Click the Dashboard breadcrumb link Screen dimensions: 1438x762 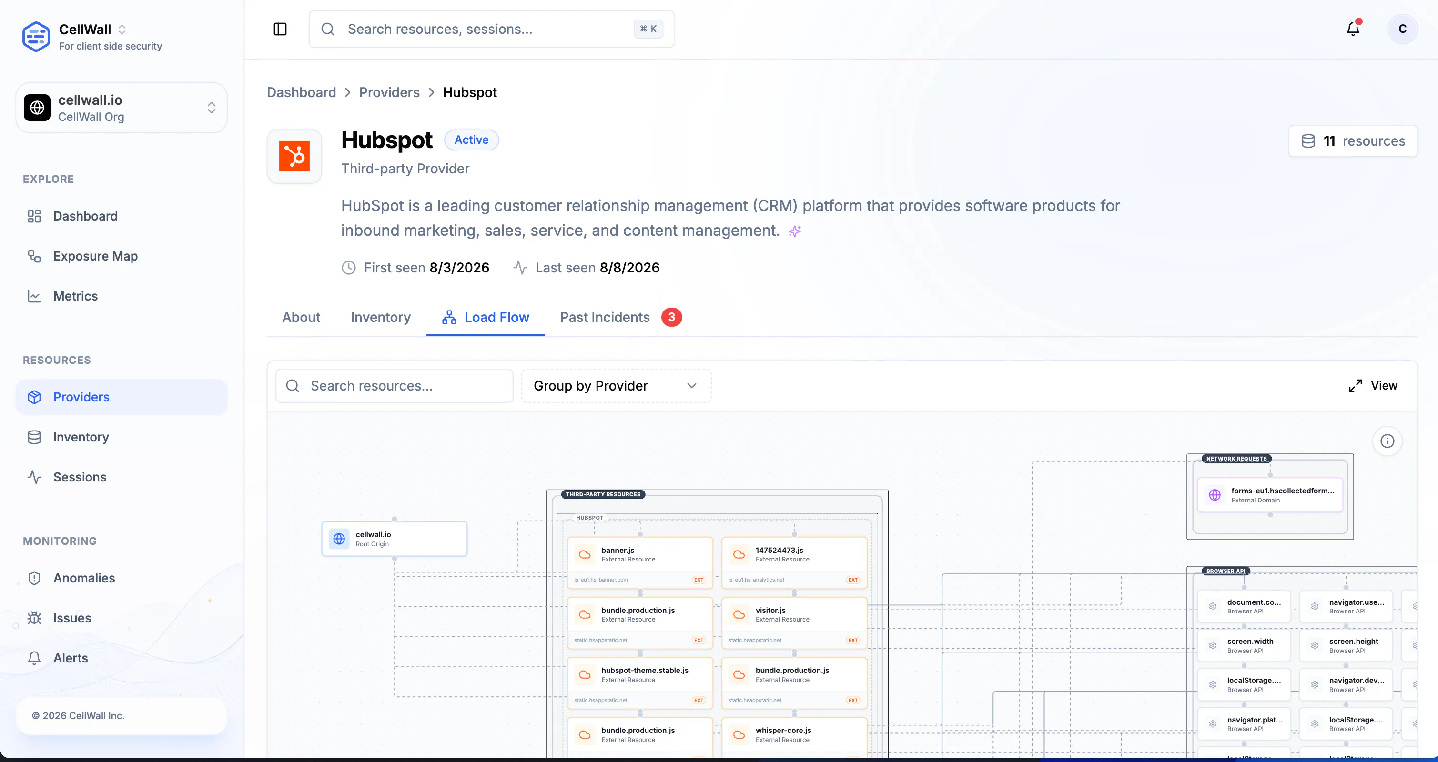click(302, 92)
